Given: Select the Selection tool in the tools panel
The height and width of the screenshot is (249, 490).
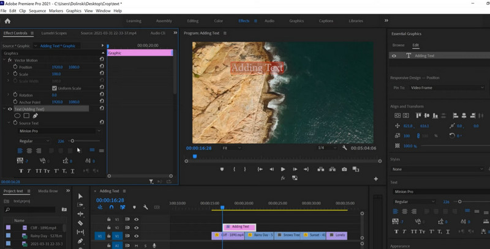Looking at the screenshot, I should point(80,196).
